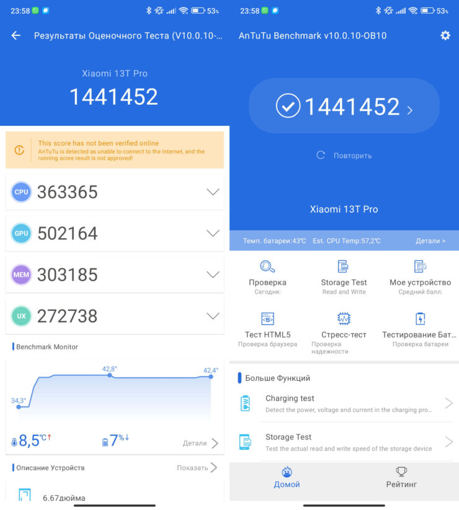Start the Тест HTML5 browser test
Viewport: 459px width, 510px height.
click(x=267, y=319)
